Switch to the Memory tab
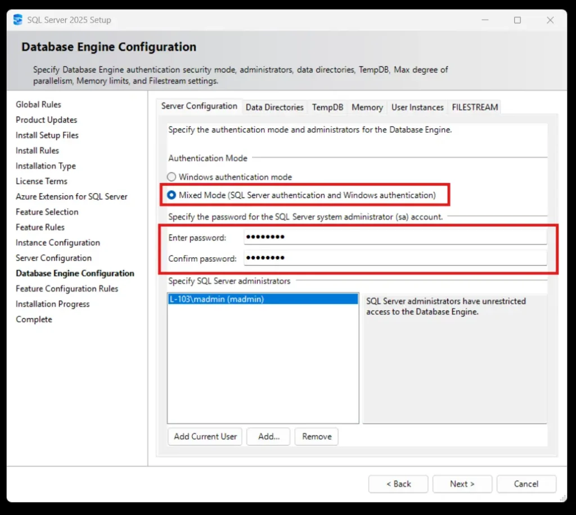This screenshot has width=576, height=515. click(367, 107)
